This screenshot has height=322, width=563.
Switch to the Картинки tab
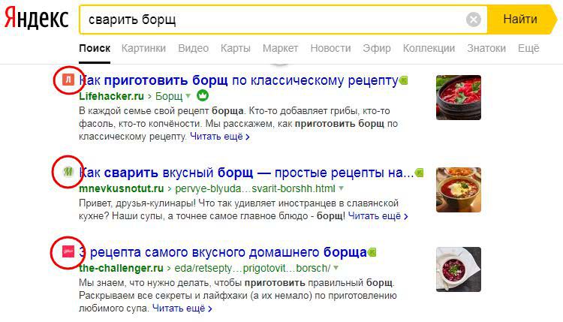(x=143, y=48)
